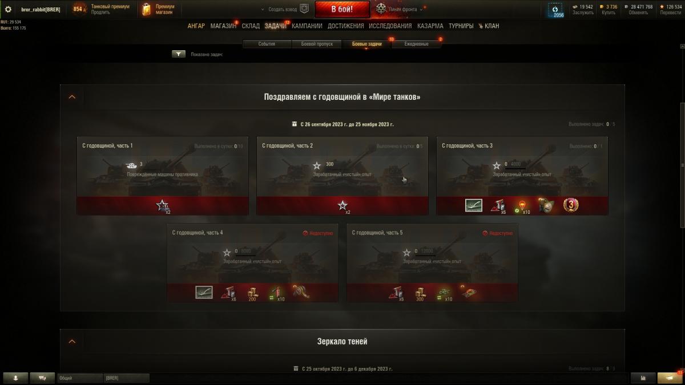Open the Создать взвод dropdown
Viewport: 685px width, 385px height.
pos(280,9)
